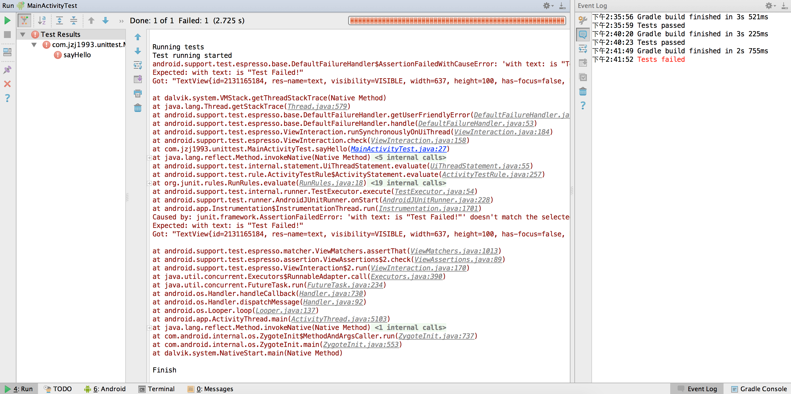Jump to the next failed test

coord(105,21)
